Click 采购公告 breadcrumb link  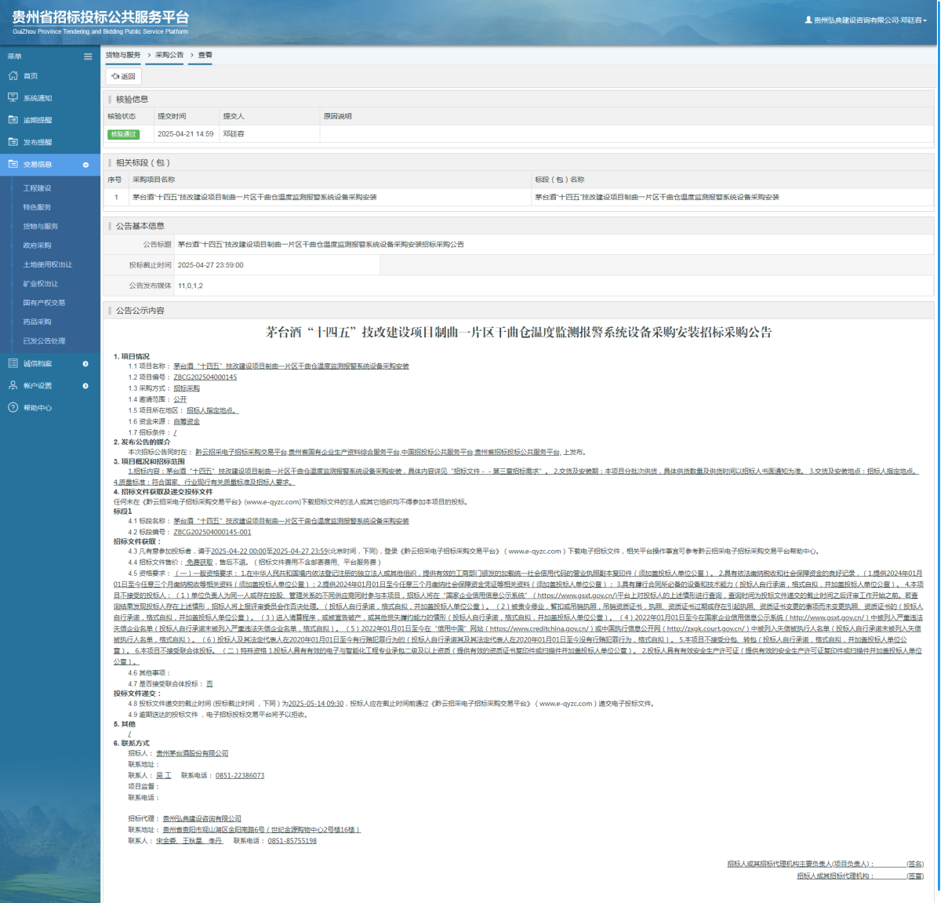(x=169, y=55)
